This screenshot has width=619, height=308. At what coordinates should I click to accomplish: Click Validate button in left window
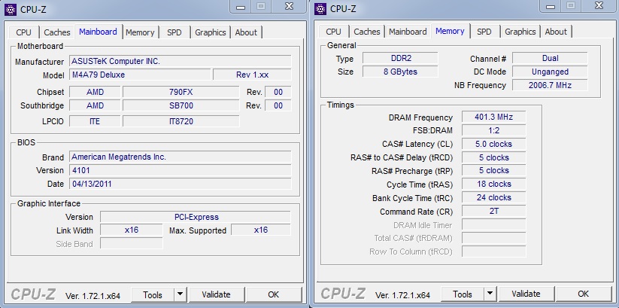(x=216, y=294)
